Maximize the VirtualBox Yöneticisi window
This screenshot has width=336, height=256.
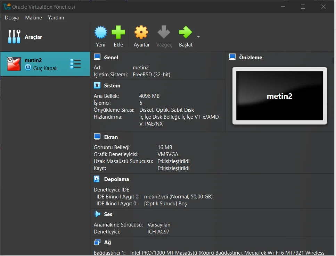(303, 7)
